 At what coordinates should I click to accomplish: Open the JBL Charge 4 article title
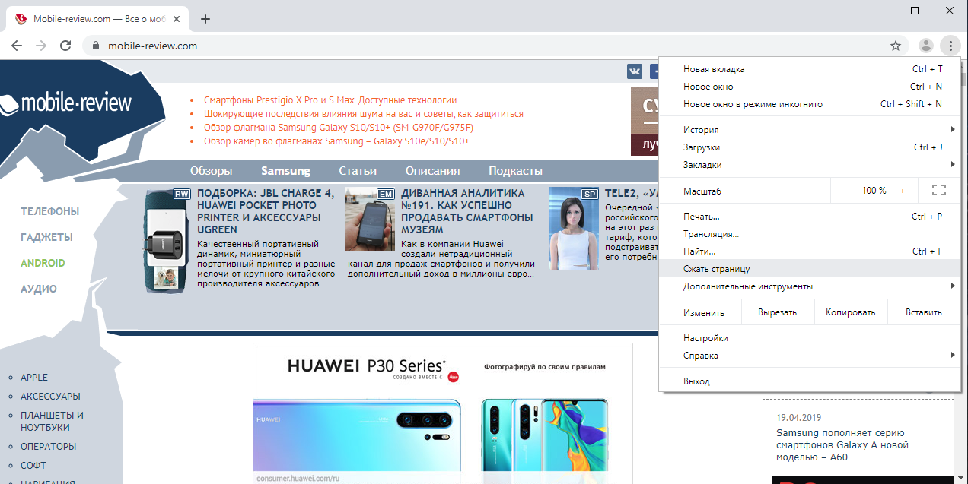[265, 211]
